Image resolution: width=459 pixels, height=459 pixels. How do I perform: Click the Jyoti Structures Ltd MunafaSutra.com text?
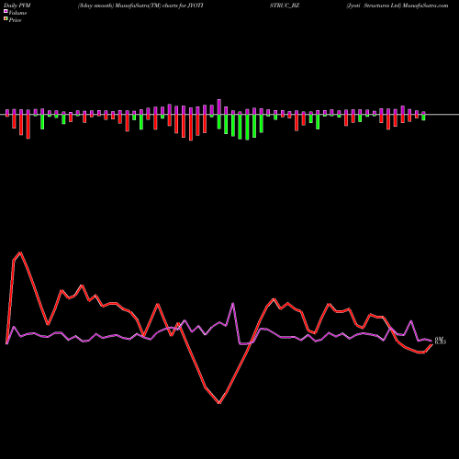(397, 6)
